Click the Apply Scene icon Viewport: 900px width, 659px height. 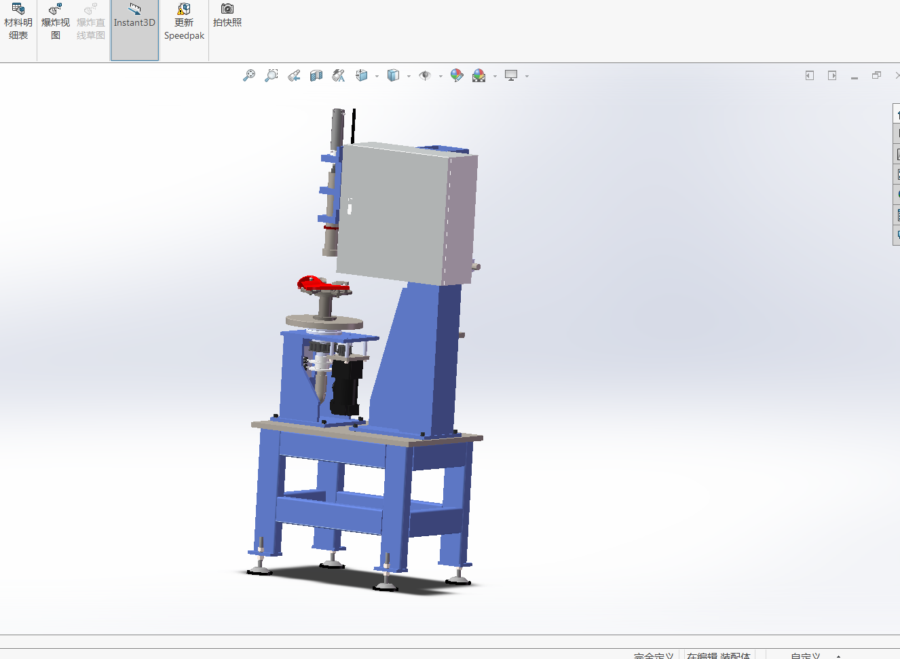pyautogui.click(x=479, y=75)
